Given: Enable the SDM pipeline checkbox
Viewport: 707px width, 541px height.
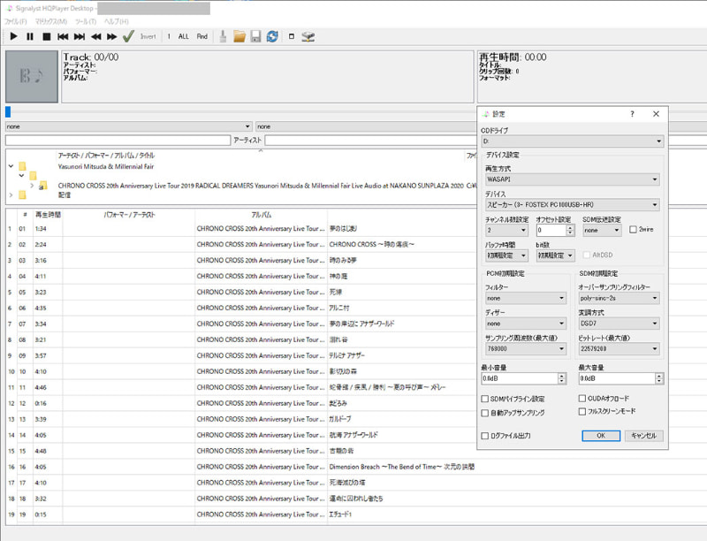Looking at the screenshot, I should point(485,399).
